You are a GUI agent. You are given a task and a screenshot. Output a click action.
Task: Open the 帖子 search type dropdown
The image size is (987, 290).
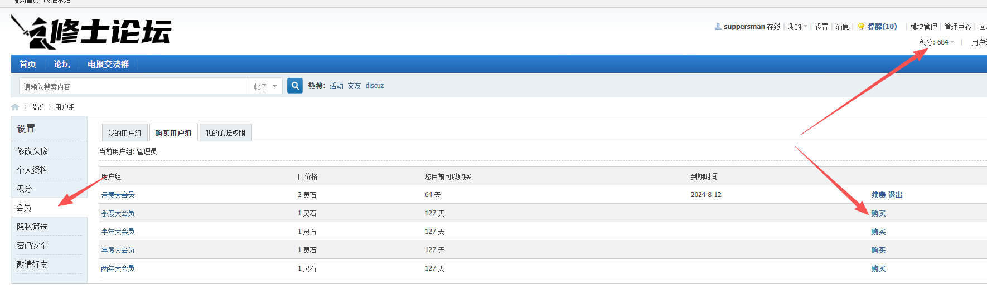pyautogui.click(x=265, y=86)
